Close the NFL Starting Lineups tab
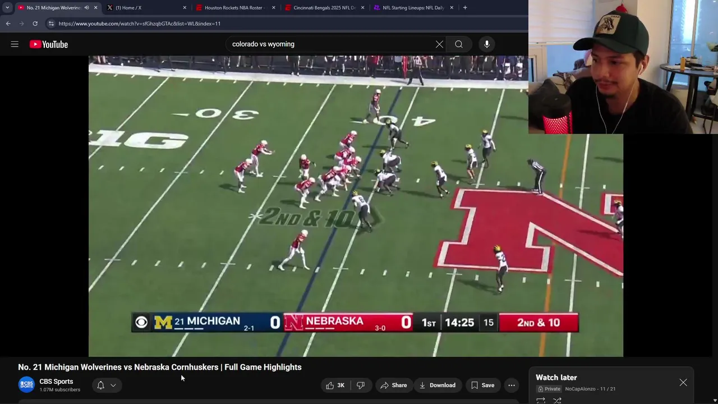Image resolution: width=718 pixels, height=404 pixels. coord(452,8)
